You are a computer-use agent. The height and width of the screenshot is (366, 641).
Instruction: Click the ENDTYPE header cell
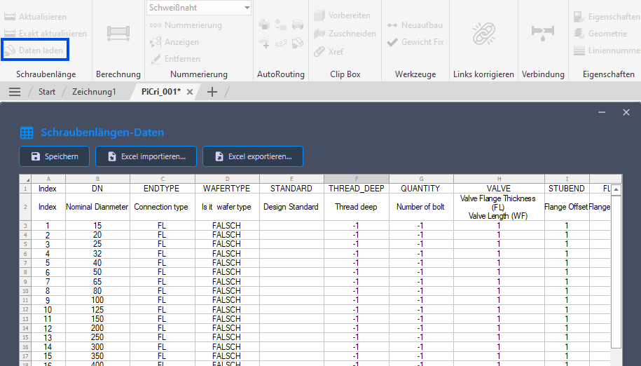163,189
